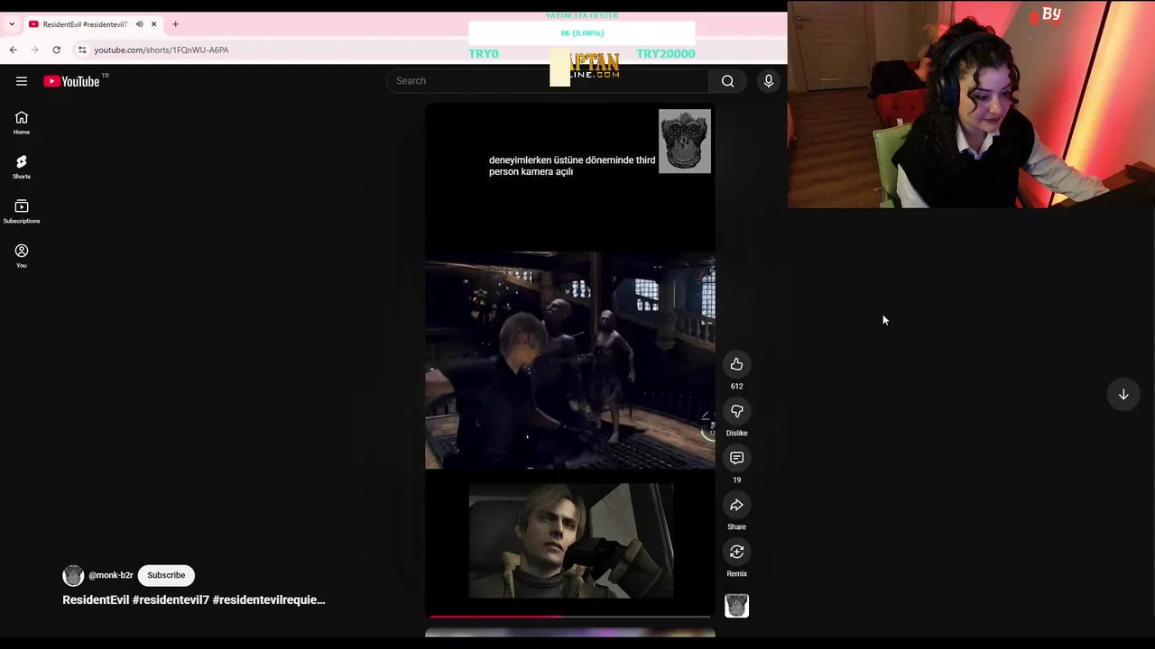This screenshot has height=649, width=1155.
Task: Click the monkey avatar in the Short
Action: click(685, 142)
